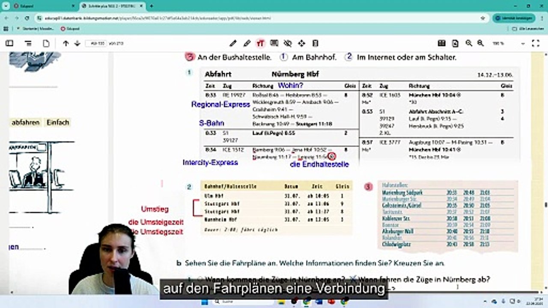
Task: Select the pencil drawing tool
Action: (233, 43)
